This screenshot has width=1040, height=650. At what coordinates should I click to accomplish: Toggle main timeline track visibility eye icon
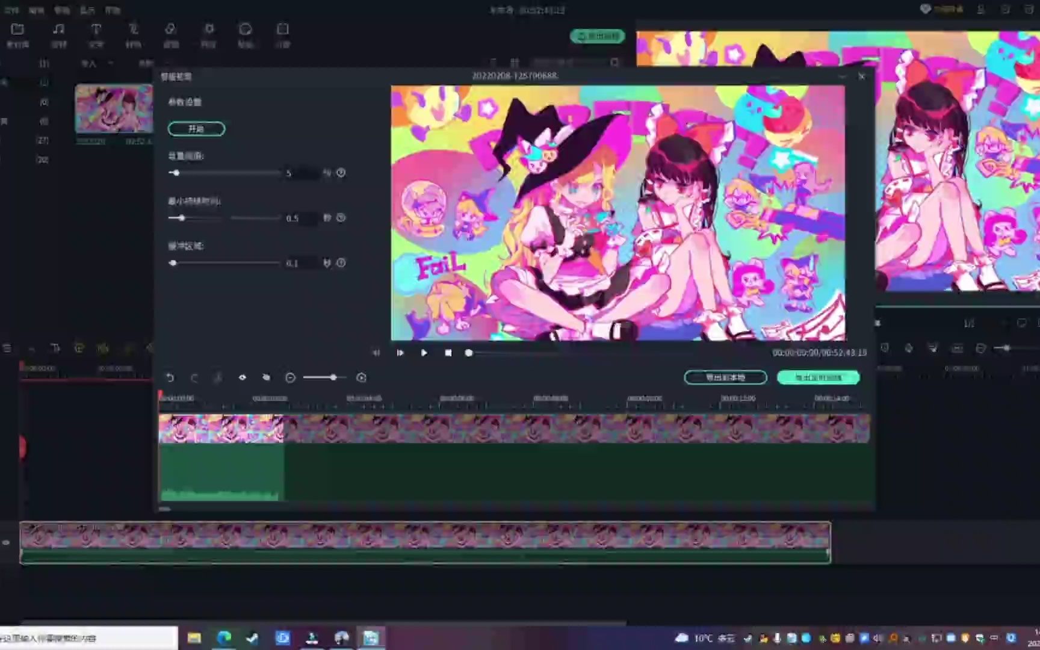click(x=6, y=542)
